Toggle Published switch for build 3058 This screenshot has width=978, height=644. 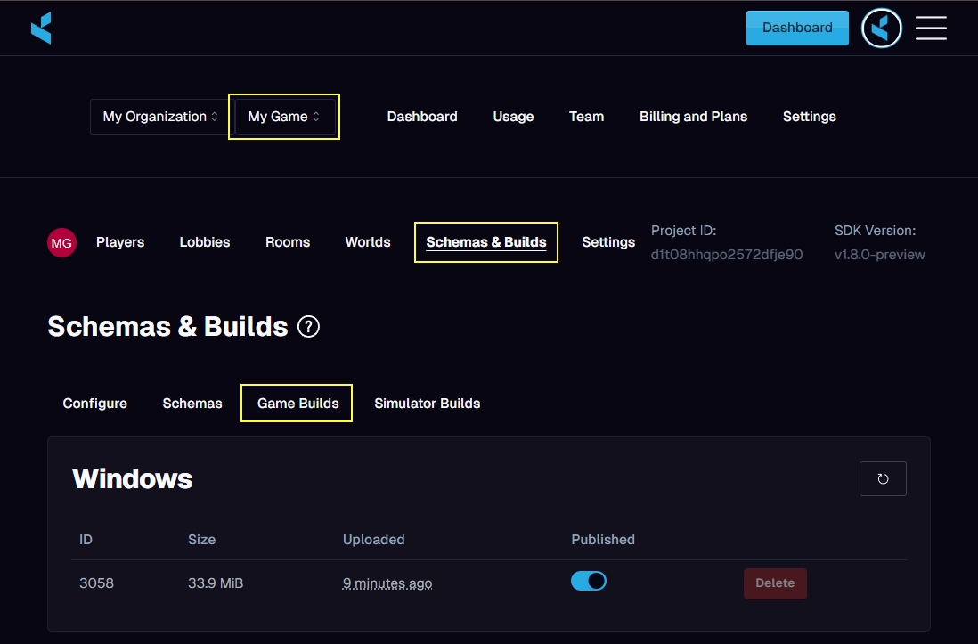pos(589,581)
